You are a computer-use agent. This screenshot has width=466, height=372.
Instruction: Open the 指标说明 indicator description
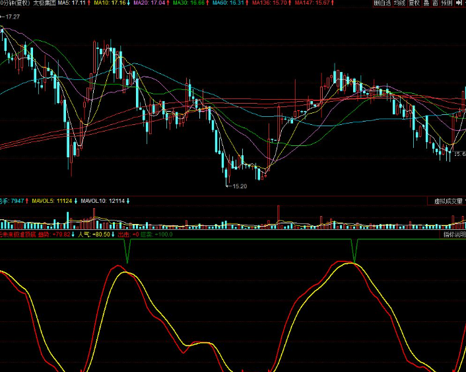tap(454, 235)
